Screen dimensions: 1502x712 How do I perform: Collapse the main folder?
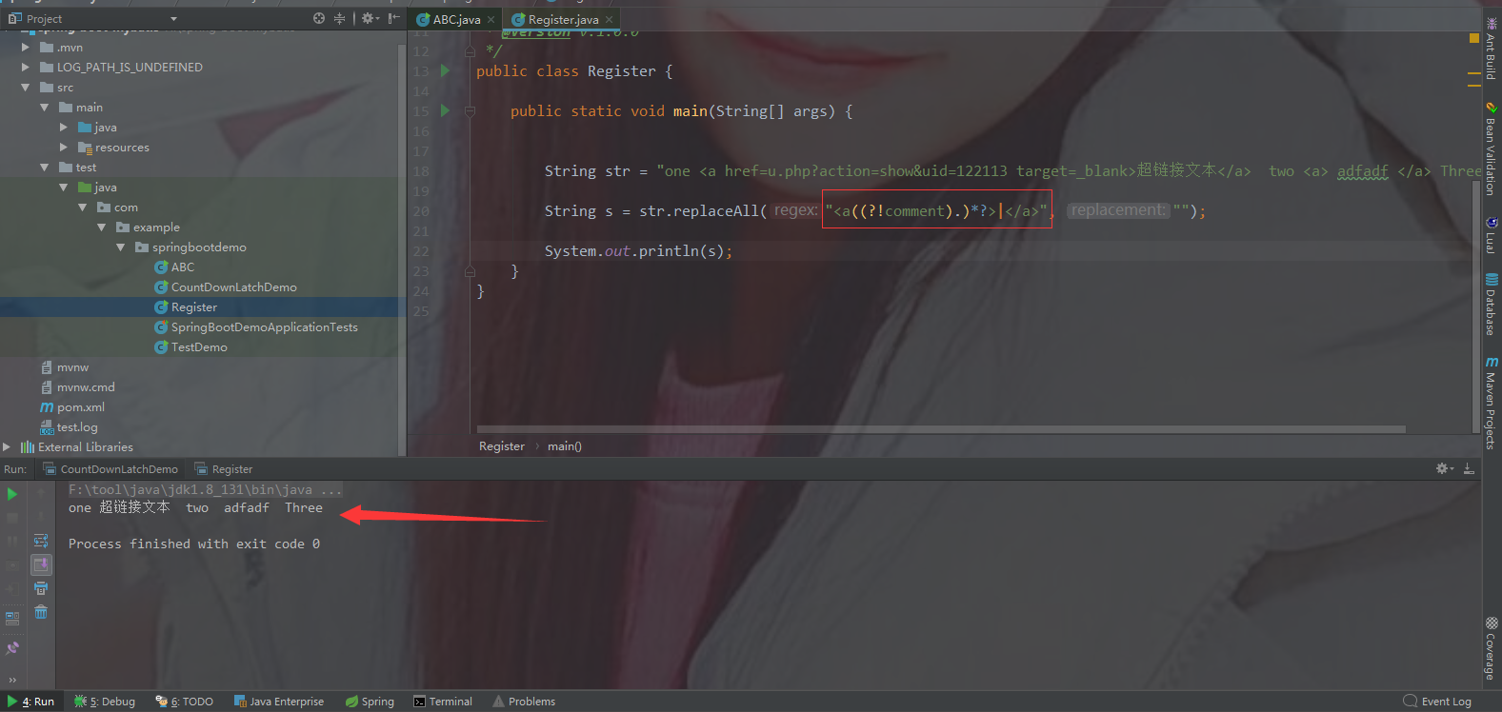tap(45, 107)
